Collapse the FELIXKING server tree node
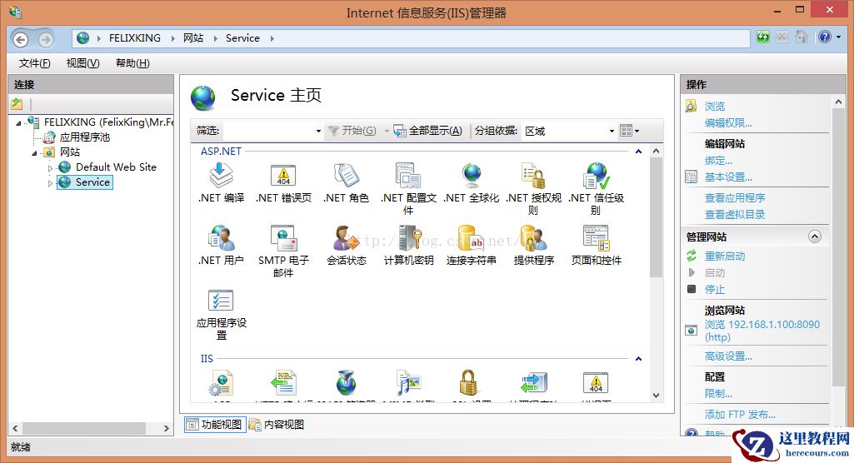The image size is (854, 463). (18, 123)
